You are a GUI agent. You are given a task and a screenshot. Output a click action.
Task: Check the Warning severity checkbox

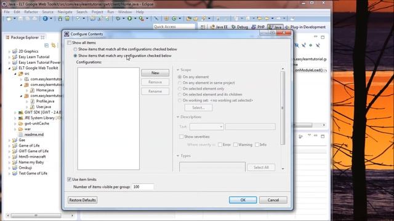coord(235,145)
